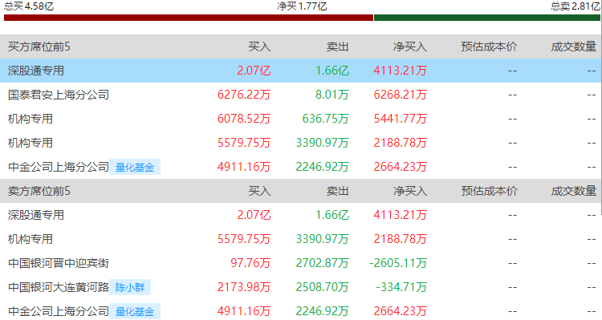Open 中金公司上海分公司 under 卖方席位前5

point(59,311)
